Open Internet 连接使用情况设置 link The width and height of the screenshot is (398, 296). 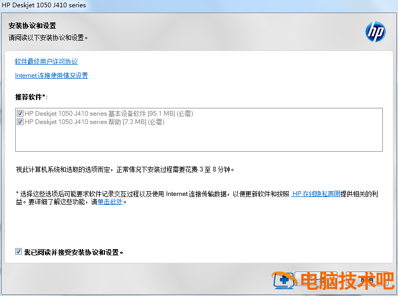(x=51, y=76)
